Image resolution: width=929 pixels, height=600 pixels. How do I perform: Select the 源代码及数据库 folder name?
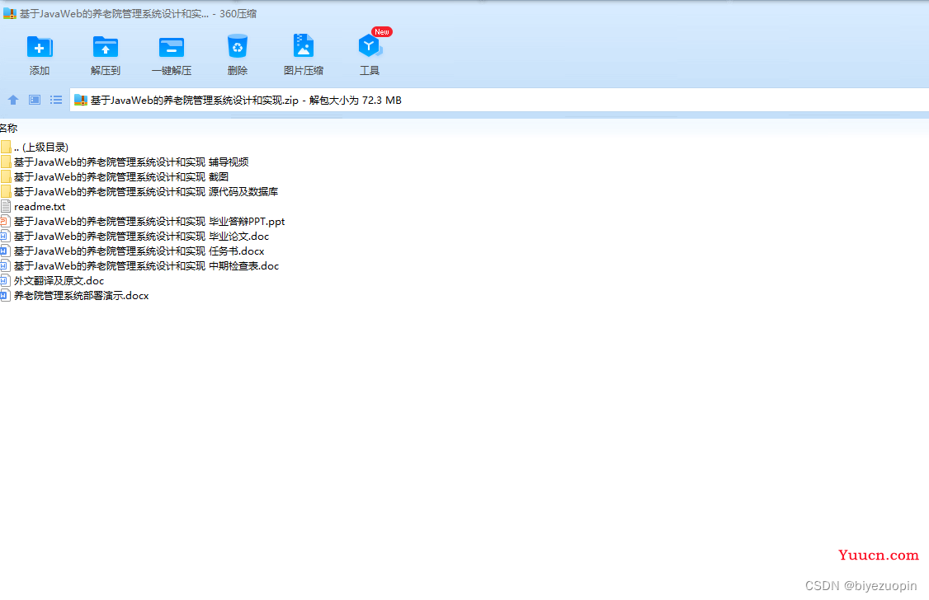tap(146, 191)
